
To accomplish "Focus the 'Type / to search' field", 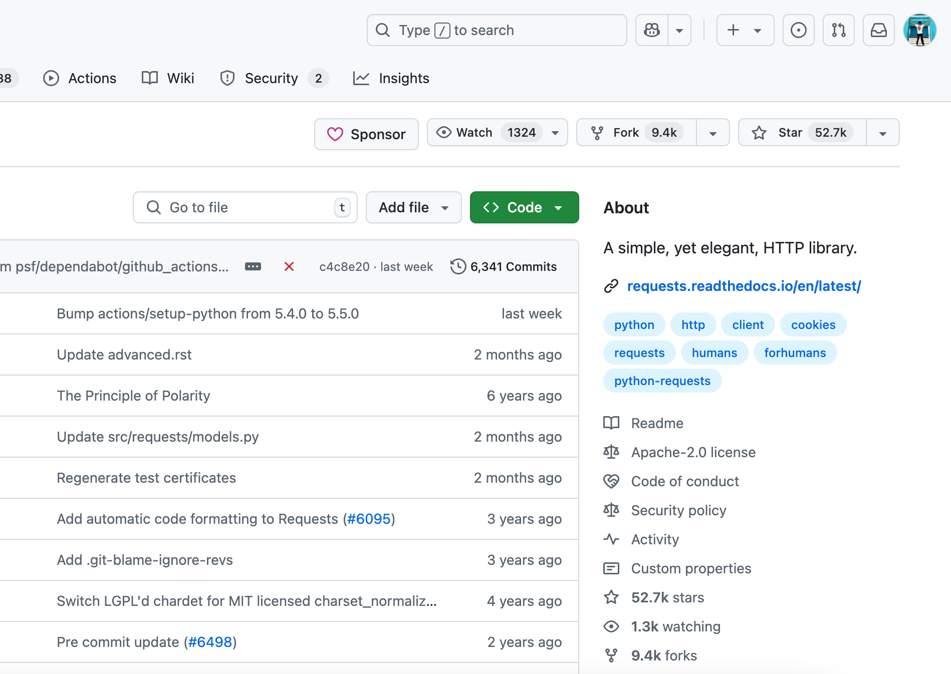I will click(497, 30).
